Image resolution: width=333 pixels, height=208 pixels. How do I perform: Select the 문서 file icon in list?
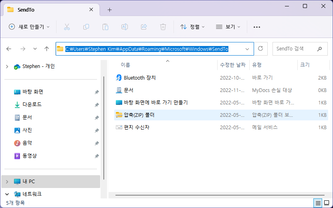click(119, 90)
